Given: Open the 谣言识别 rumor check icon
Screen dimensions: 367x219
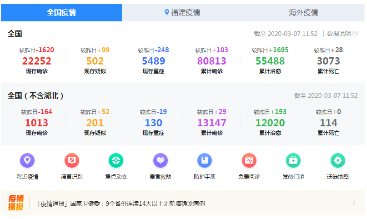Looking at the screenshot, I should coord(71,160).
